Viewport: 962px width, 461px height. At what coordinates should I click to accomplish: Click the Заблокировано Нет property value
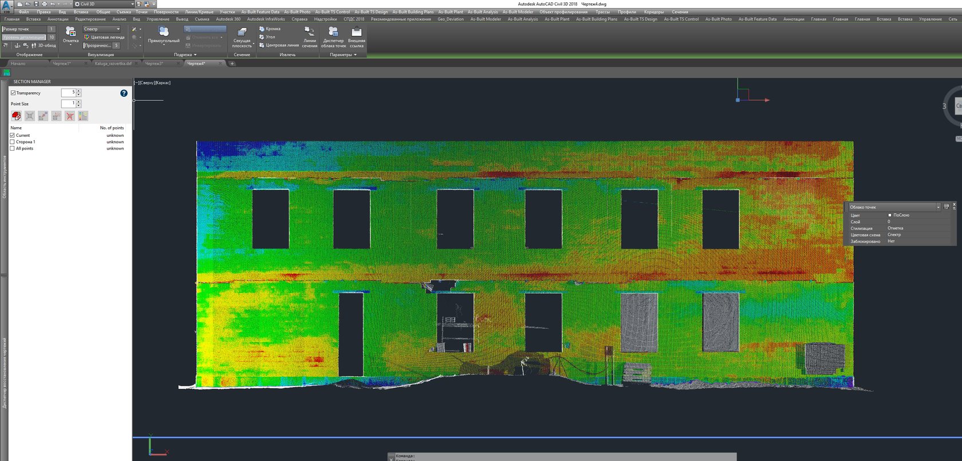point(891,241)
